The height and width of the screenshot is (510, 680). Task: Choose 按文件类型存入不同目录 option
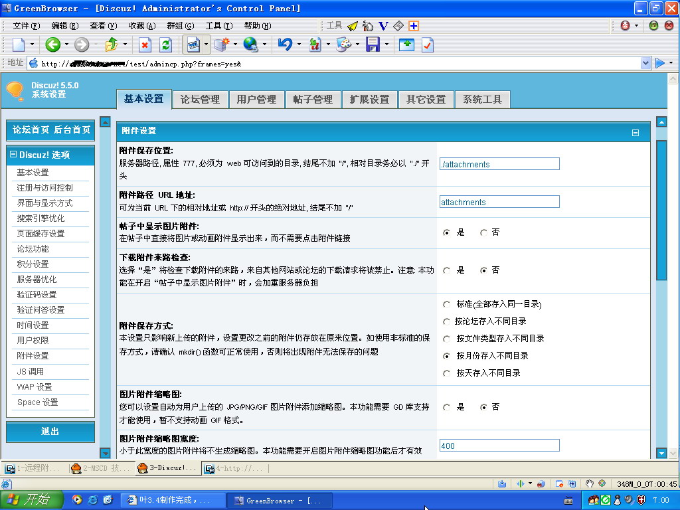click(x=446, y=339)
